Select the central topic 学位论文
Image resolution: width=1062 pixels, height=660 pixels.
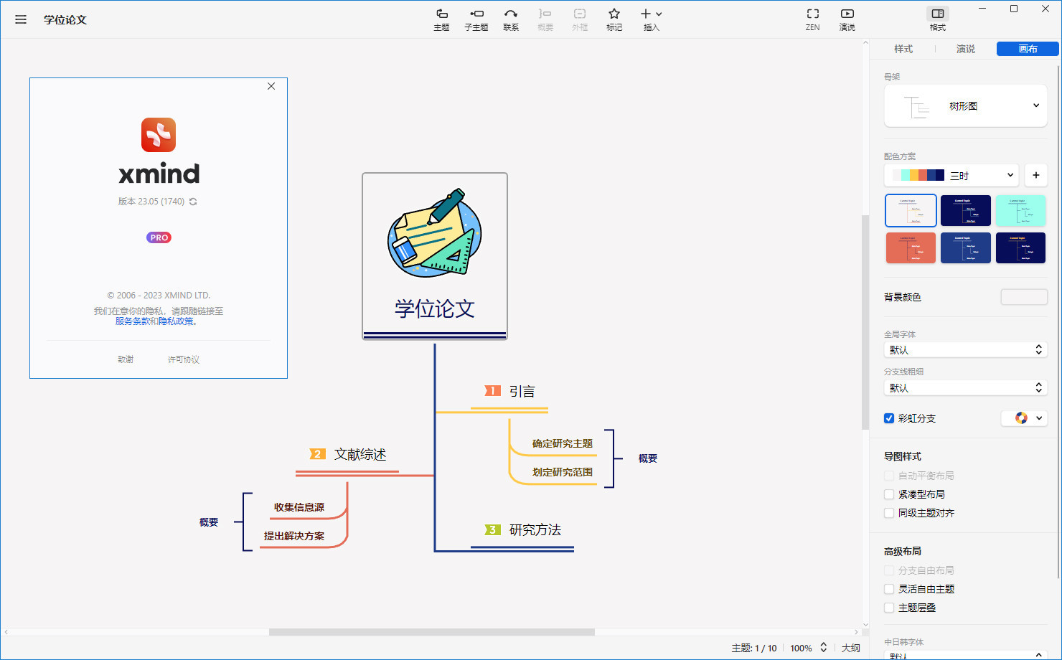tap(435, 256)
